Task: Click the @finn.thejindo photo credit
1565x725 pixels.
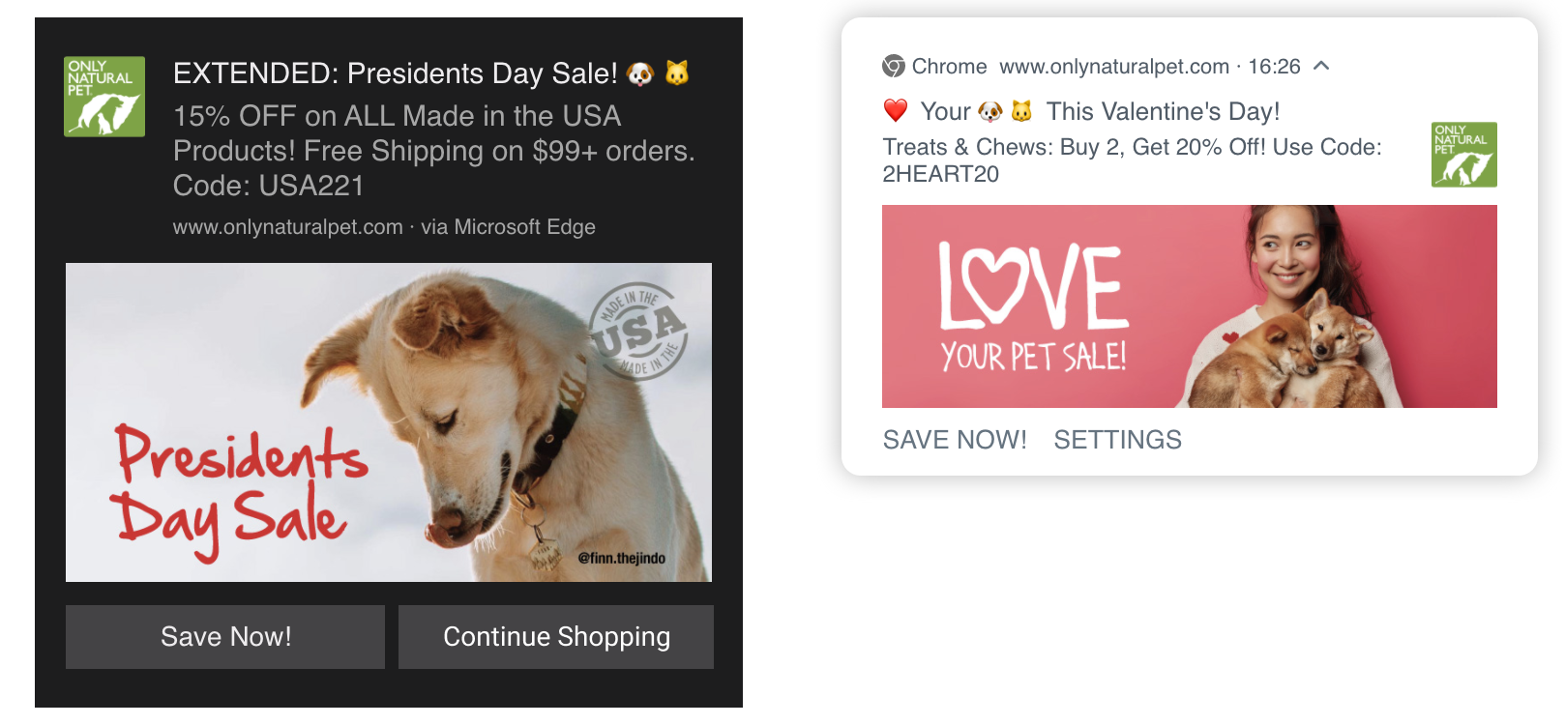Action: 621,559
